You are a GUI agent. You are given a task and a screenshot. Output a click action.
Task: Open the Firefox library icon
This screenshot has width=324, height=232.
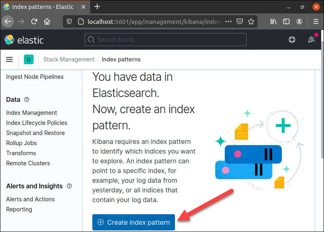tap(273, 21)
